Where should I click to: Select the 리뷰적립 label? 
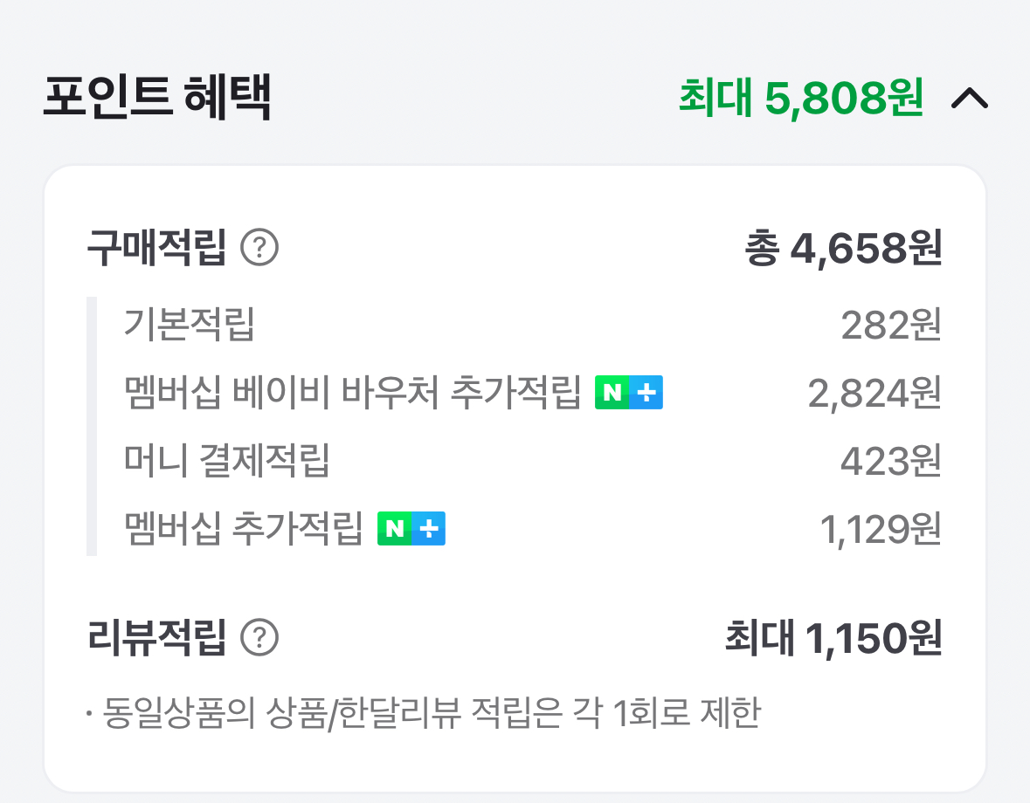157,638
